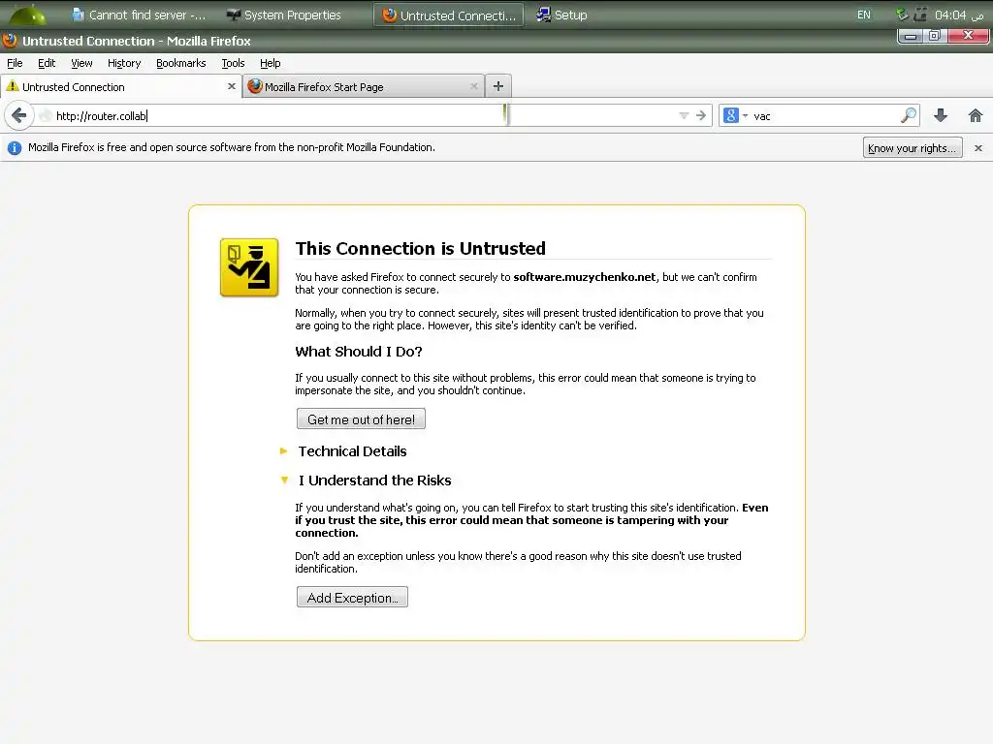Open the History menu
The height and width of the screenshot is (744, 993).
[124, 63]
